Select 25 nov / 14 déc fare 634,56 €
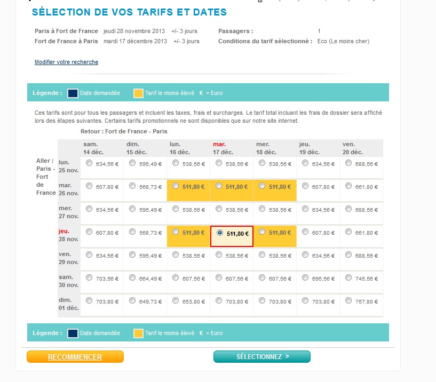The image size is (436, 382). pos(89,163)
